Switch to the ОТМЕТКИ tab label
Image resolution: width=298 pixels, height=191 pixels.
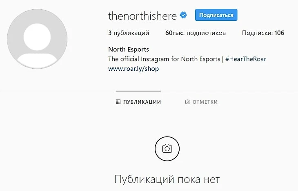click(x=205, y=102)
